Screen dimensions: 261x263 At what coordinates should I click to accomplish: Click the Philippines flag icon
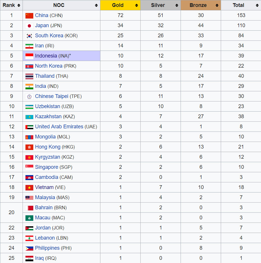tap(29, 249)
